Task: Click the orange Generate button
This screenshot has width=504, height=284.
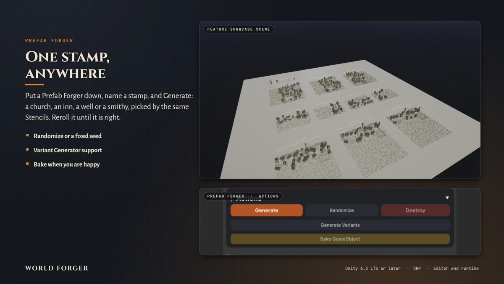Action: pyautogui.click(x=266, y=210)
